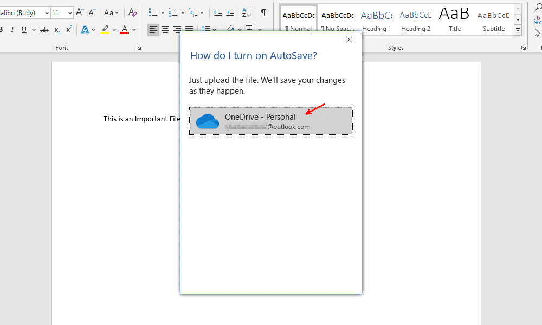Increase the paragraph indent
Image resolution: width=542 pixels, height=325 pixels.
point(229,12)
